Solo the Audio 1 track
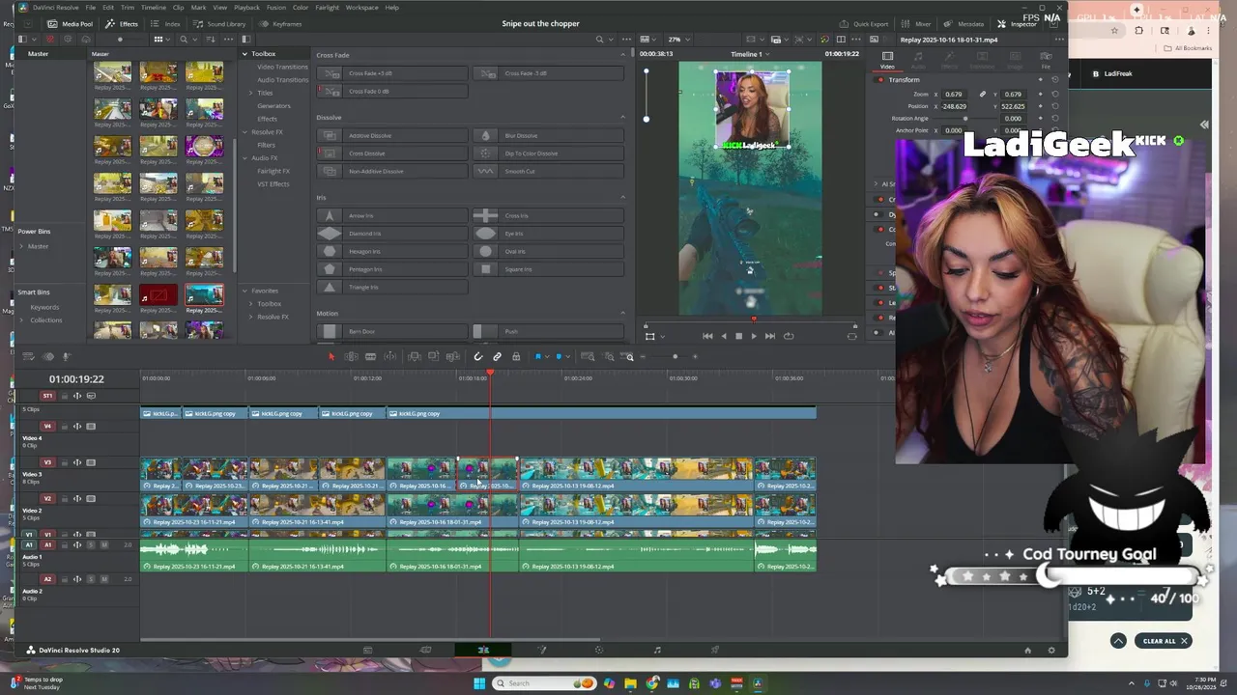 pyautogui.click(x=91, y=545)
